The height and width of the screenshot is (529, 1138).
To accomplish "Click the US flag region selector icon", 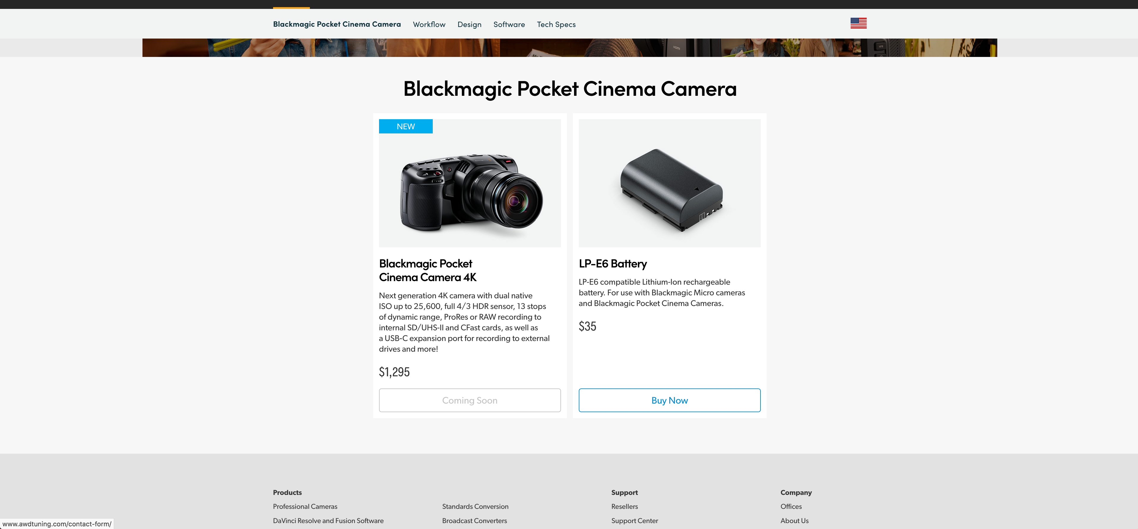I will pyautogui.click(x=858, y=23).
